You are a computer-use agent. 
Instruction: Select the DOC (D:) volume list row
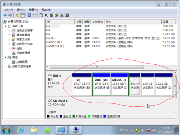click(x=111, y=42)
